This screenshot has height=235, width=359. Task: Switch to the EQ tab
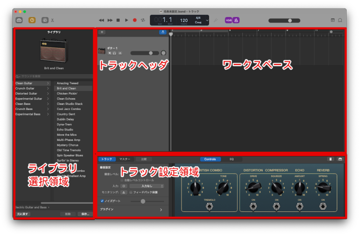[231, 159]
